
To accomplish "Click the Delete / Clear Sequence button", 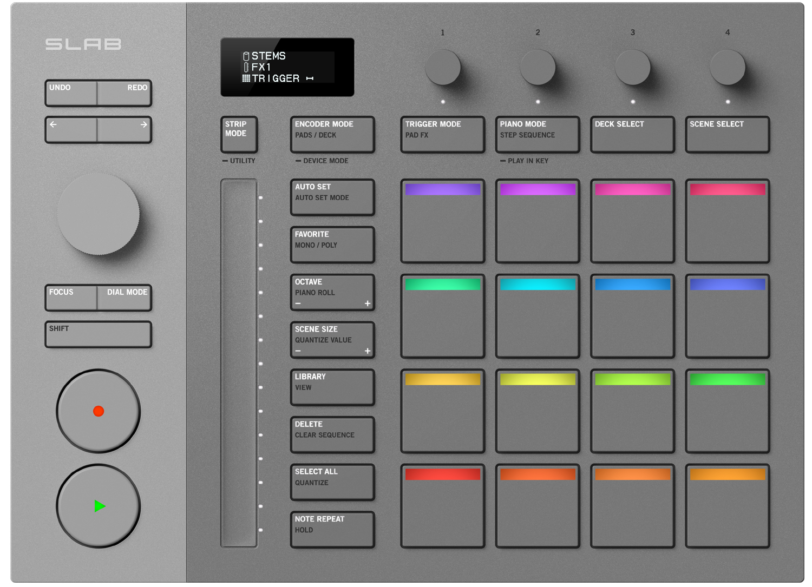I will (332, 434).
